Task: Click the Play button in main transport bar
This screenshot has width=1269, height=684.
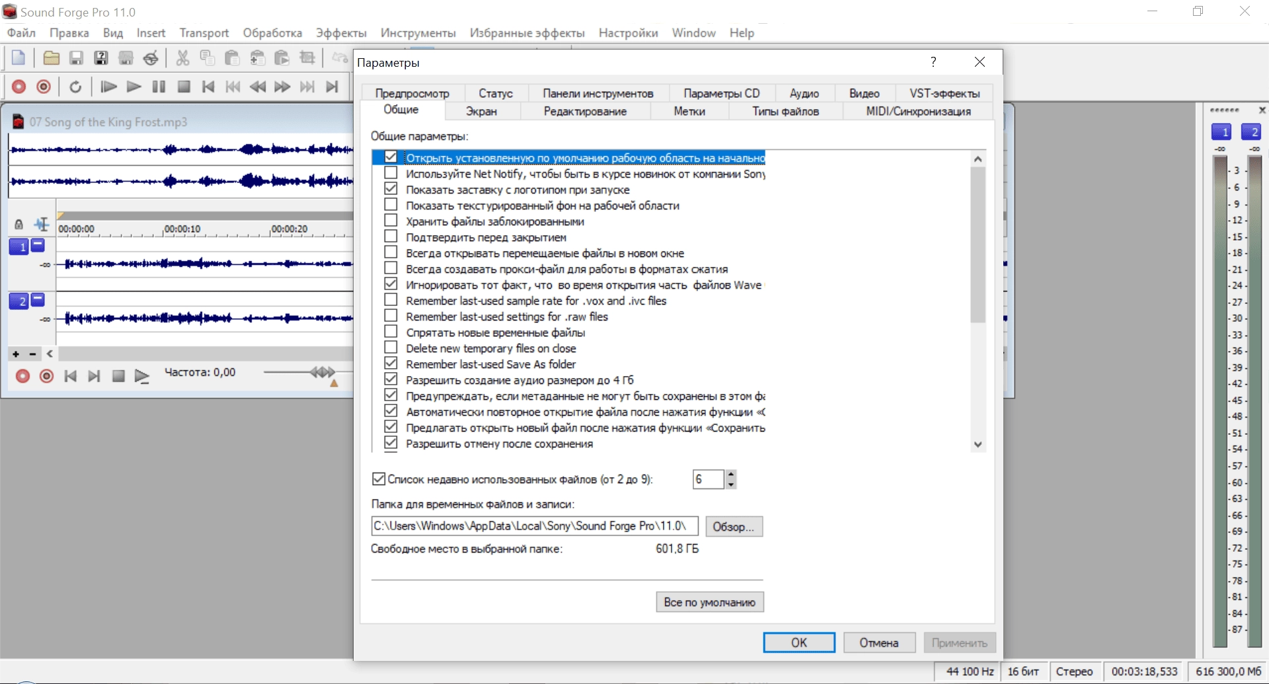Action: point(134,87)
